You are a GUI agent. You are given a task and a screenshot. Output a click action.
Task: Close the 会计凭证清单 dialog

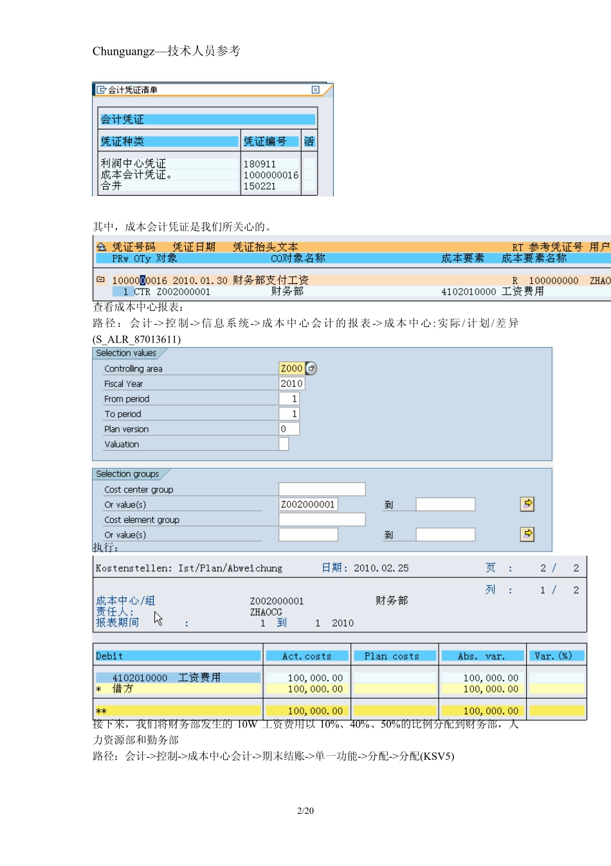315,89
